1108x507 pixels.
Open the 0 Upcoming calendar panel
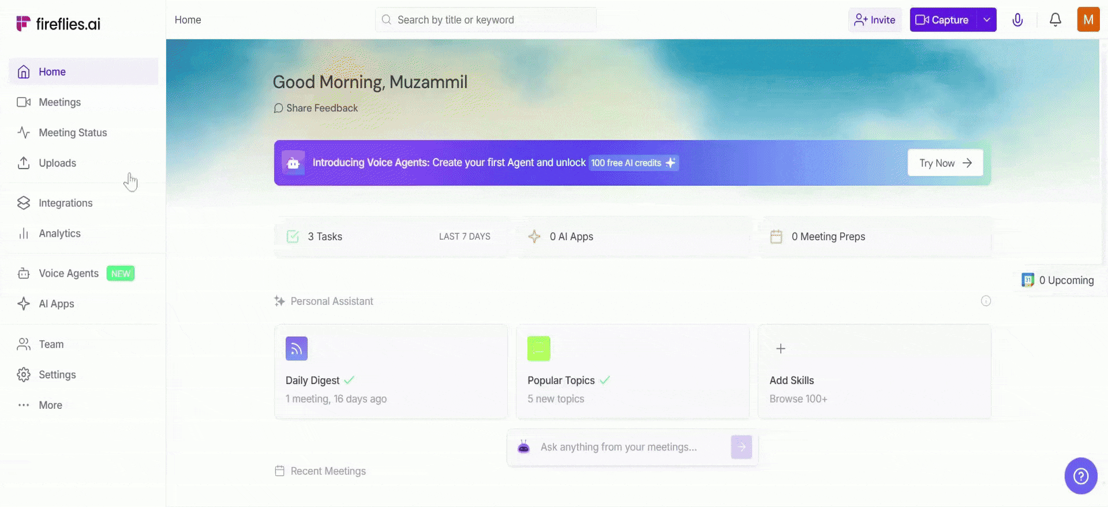coord(1058,281)
